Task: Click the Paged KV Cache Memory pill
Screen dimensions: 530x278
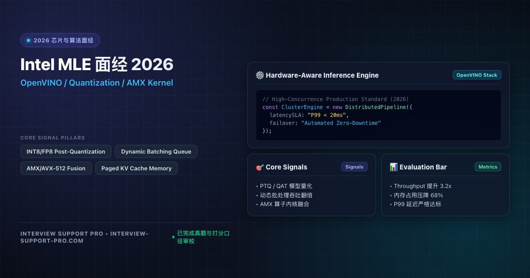Action: pos(136,168)
